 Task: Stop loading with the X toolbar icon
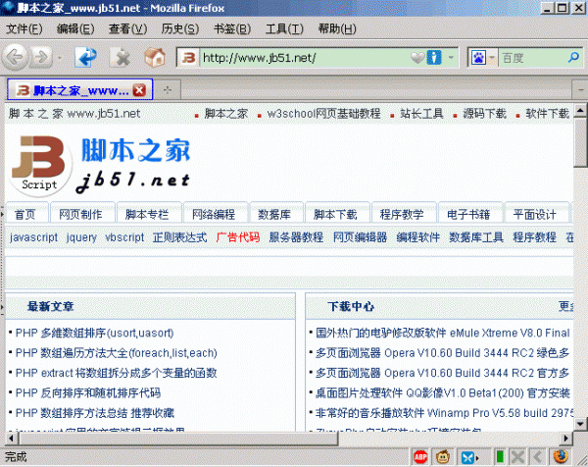(x=121, y=58)
